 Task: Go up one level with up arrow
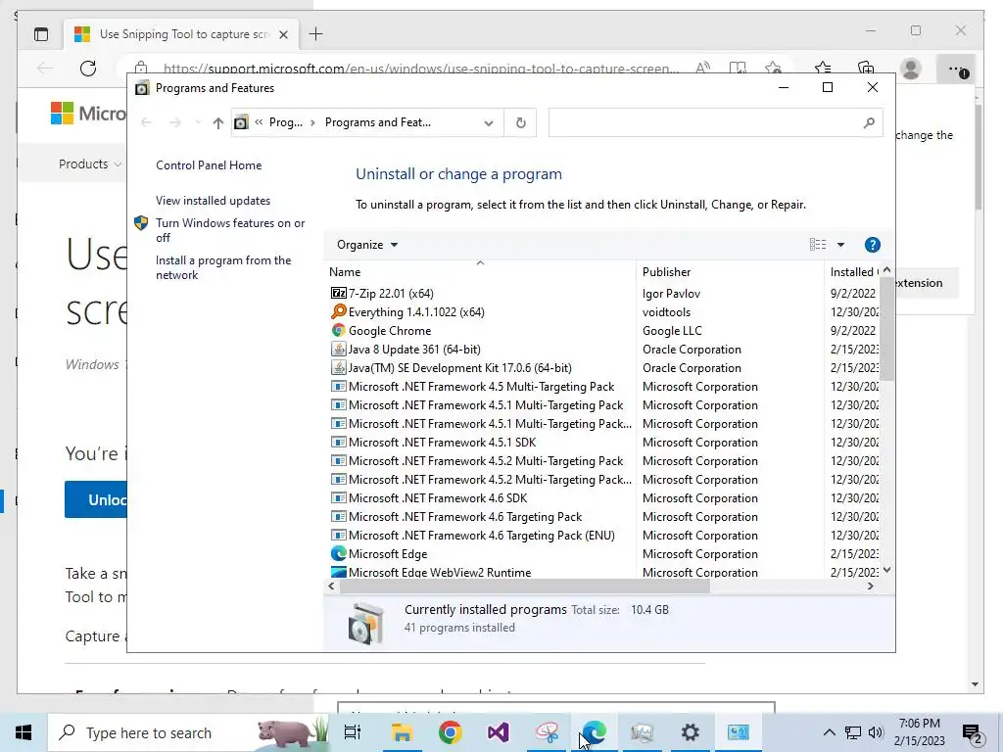coord(218,122)
